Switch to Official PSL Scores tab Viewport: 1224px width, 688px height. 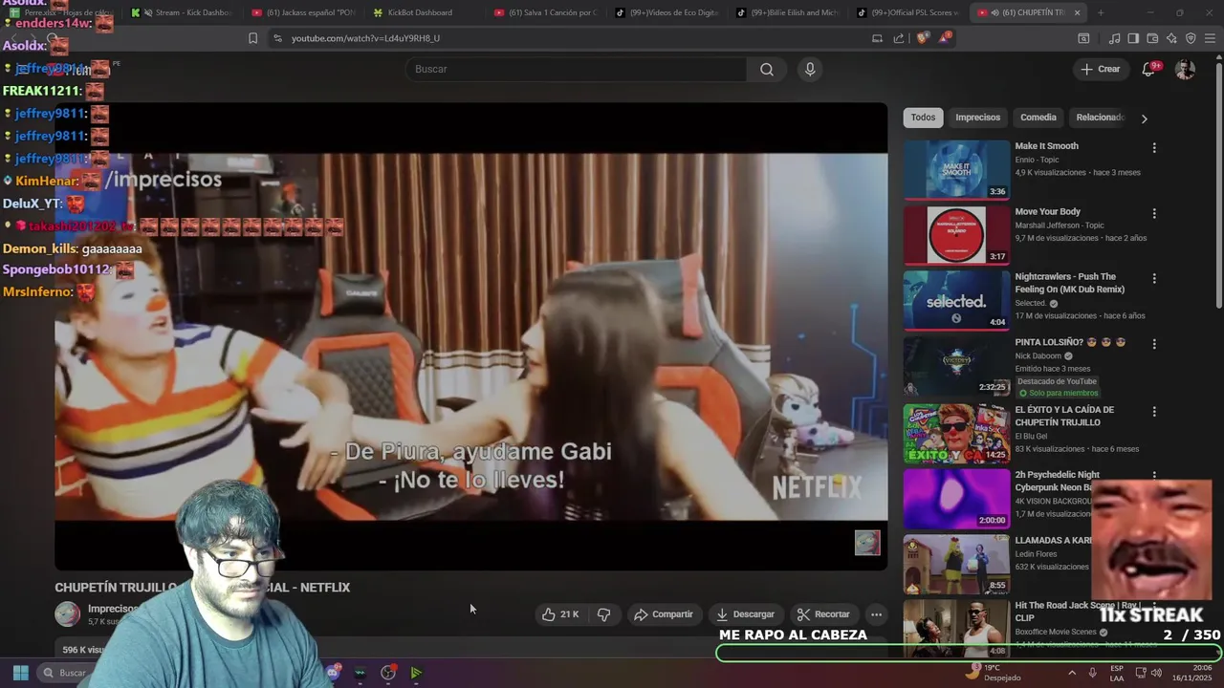(910, 12)
